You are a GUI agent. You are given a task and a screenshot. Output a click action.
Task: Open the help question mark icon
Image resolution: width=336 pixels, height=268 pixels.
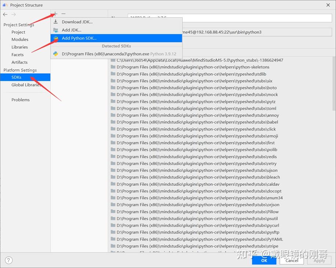(x=8, y=260)
